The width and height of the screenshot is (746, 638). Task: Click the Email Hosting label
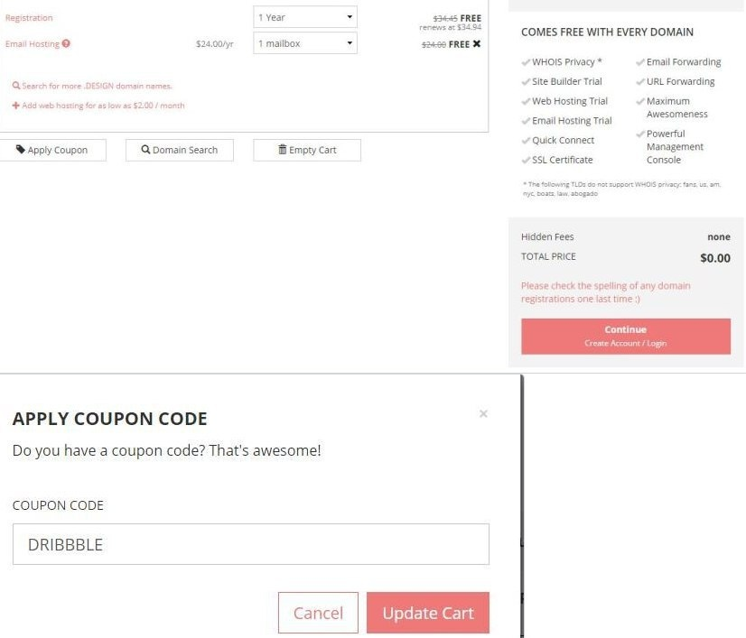tap(32, 43)
